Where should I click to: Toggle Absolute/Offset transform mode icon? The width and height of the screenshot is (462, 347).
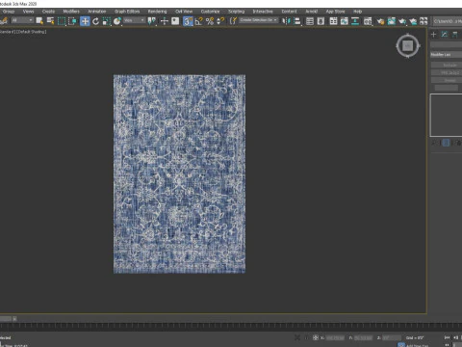click(316, 337)
